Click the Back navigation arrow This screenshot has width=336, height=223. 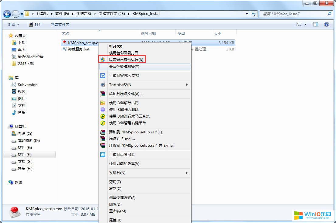(x=7, y=14)
